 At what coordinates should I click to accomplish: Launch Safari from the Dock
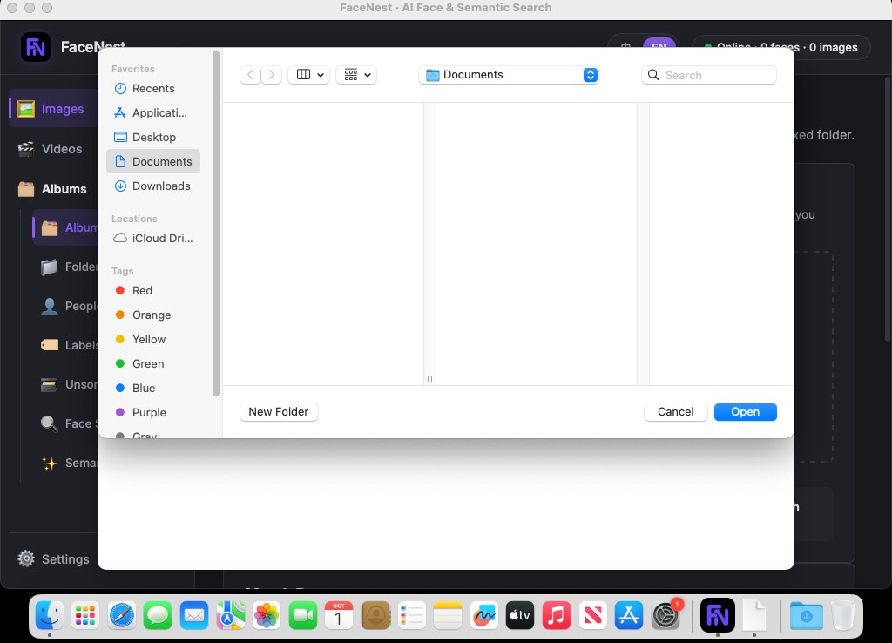[x=122, y=615]
